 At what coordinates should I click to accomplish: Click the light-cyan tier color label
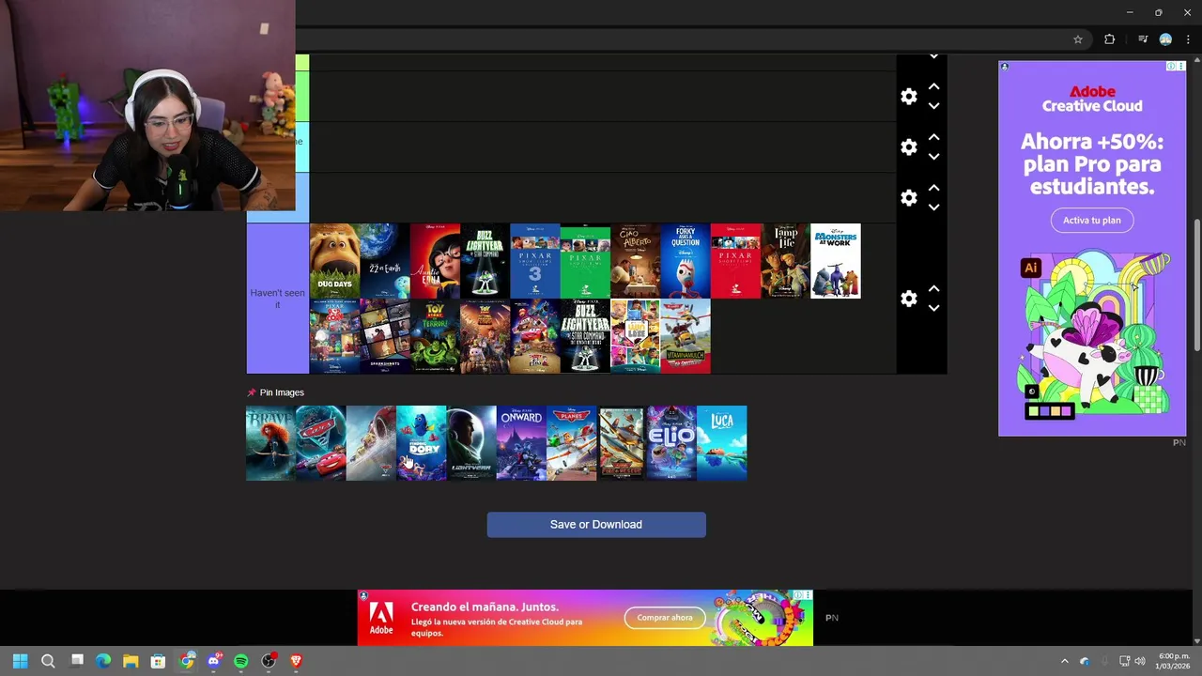(302, 147)
